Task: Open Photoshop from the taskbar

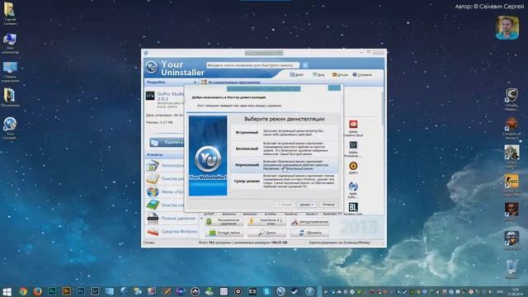Action: click(x=81, y=291)
